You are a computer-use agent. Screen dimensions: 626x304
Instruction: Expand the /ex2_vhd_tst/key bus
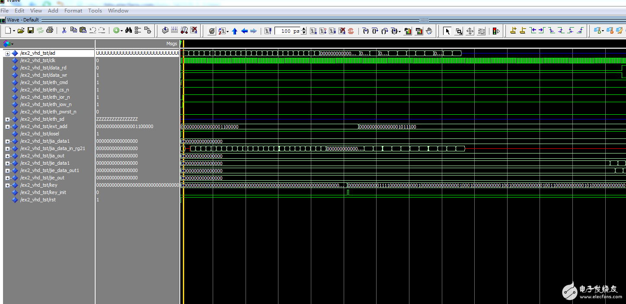[7, 185]
